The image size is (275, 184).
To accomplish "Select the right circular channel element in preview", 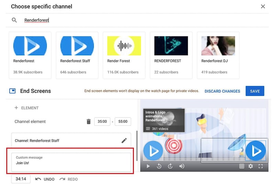I will pyautogui.click(x=255, y=151).
